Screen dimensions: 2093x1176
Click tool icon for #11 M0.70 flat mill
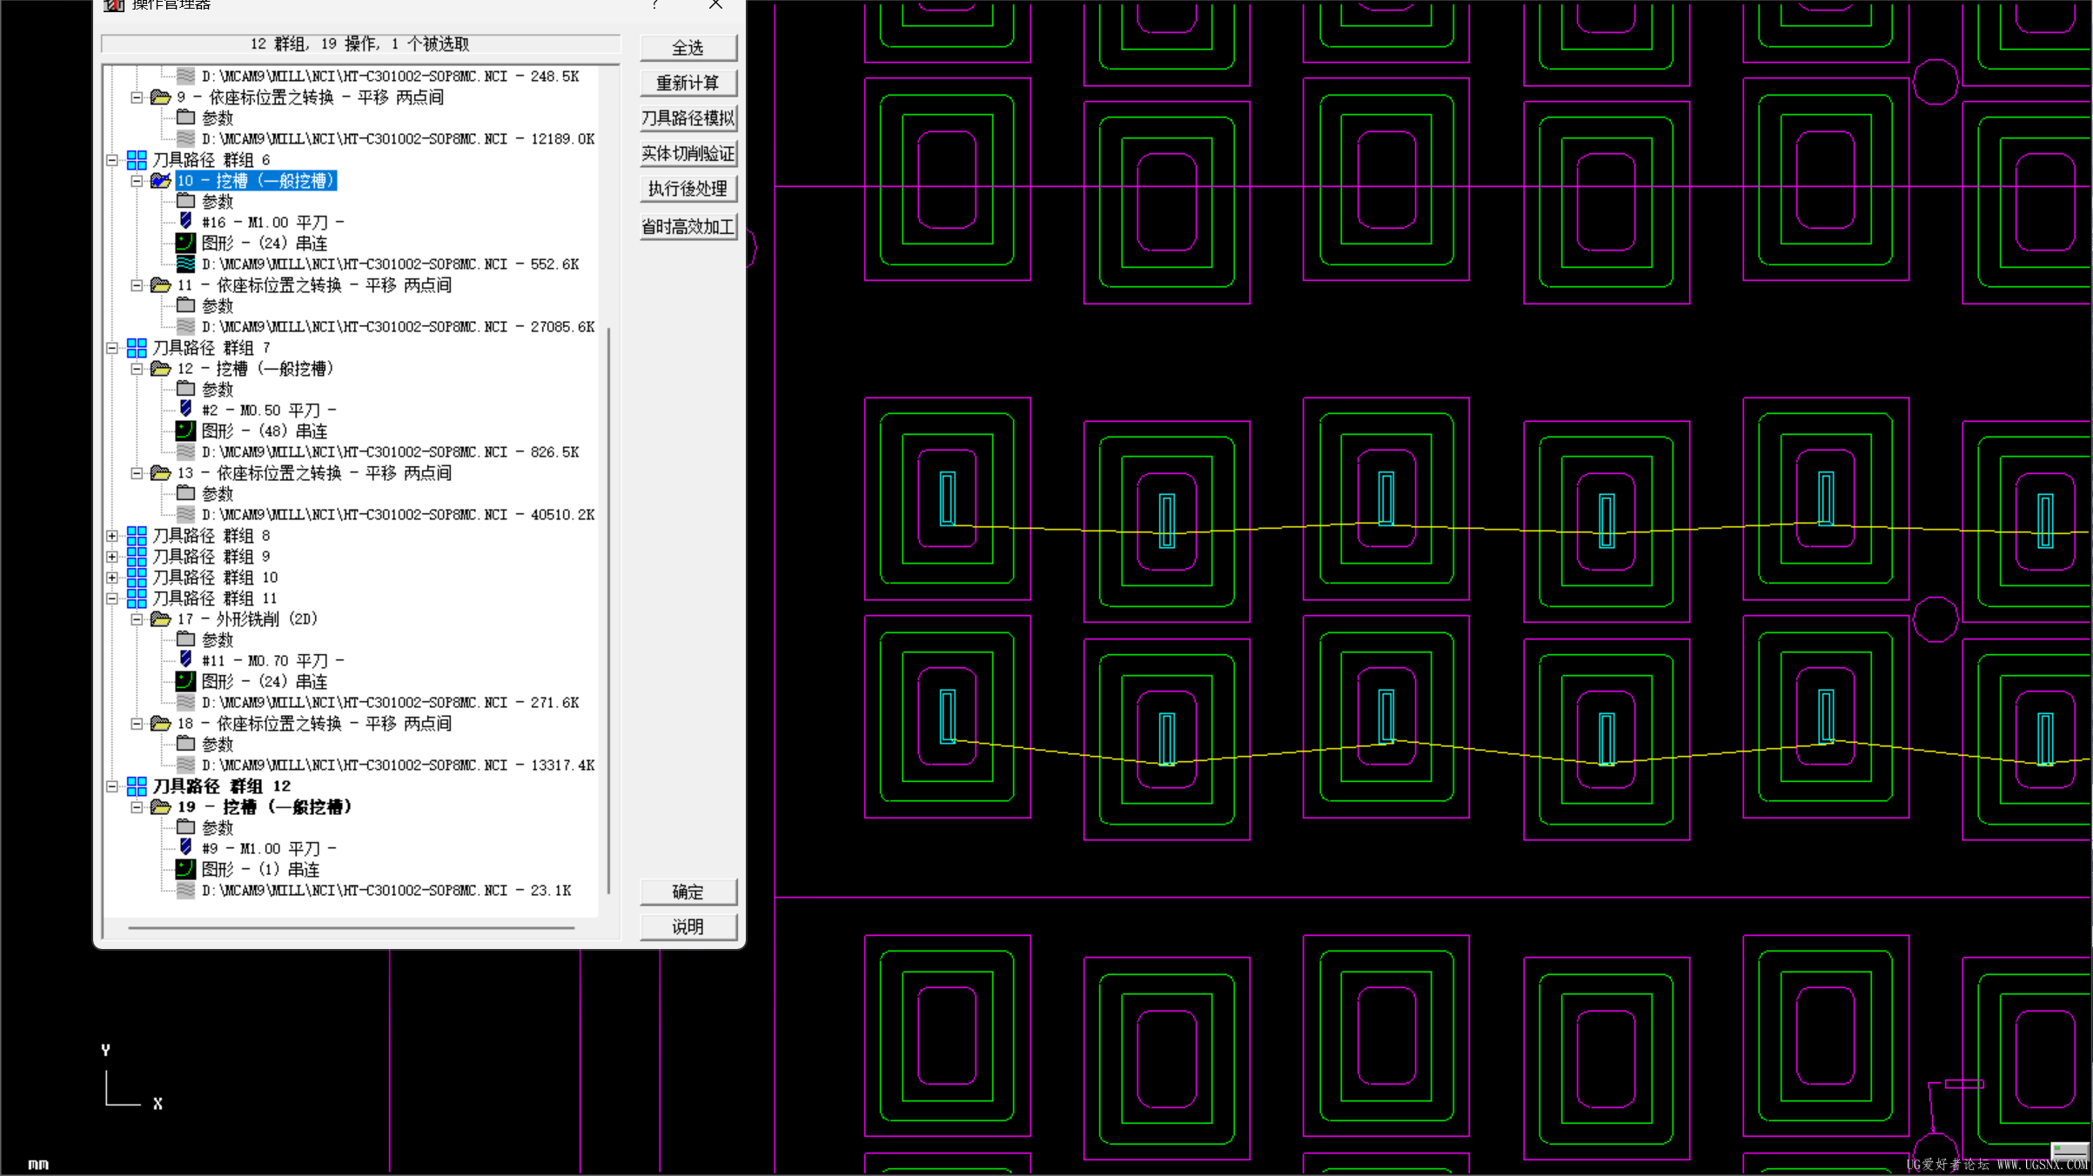(x=185, y=660)
